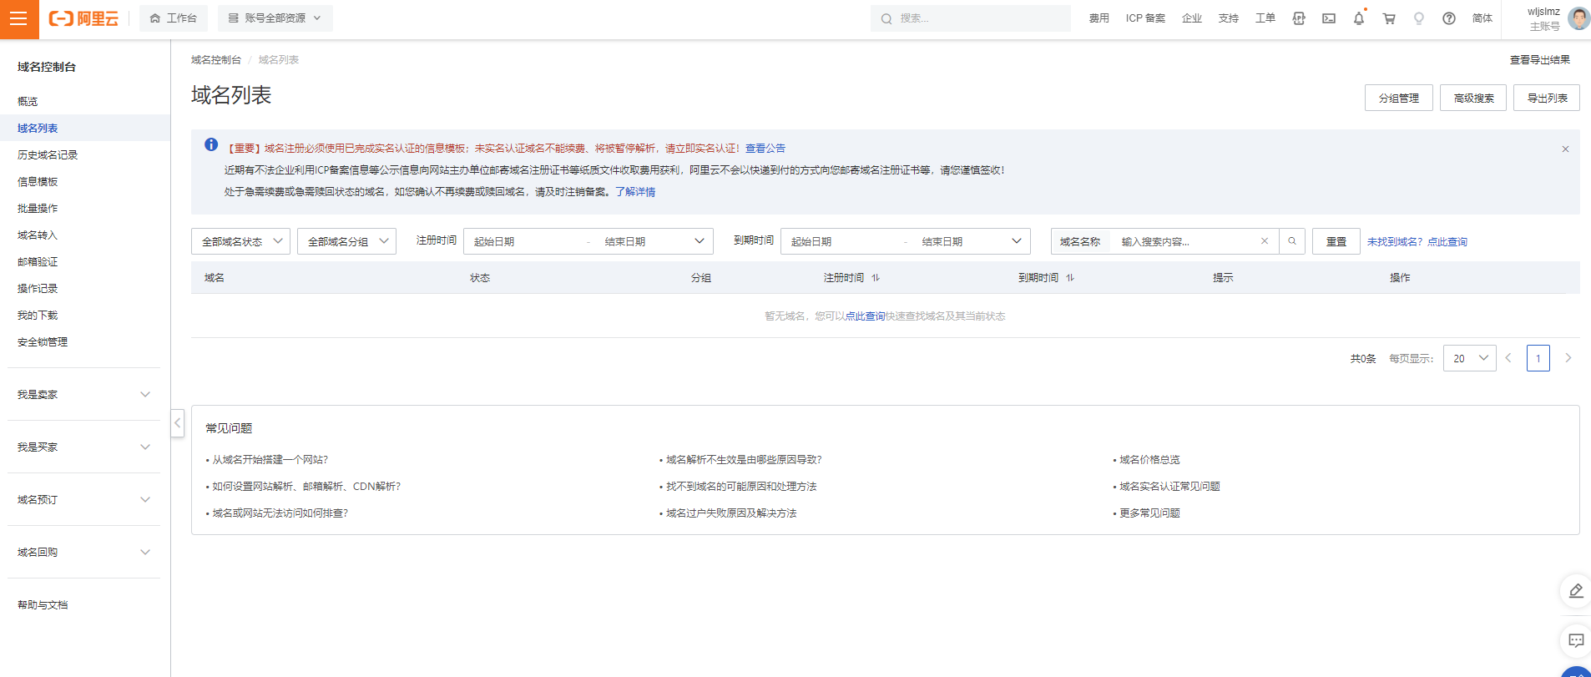
Task: Open page size dropdown showing 20
Action: tap(1469, 358)
